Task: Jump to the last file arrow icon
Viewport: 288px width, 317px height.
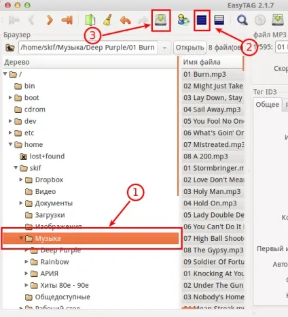Action: click(x=67, y=20)
